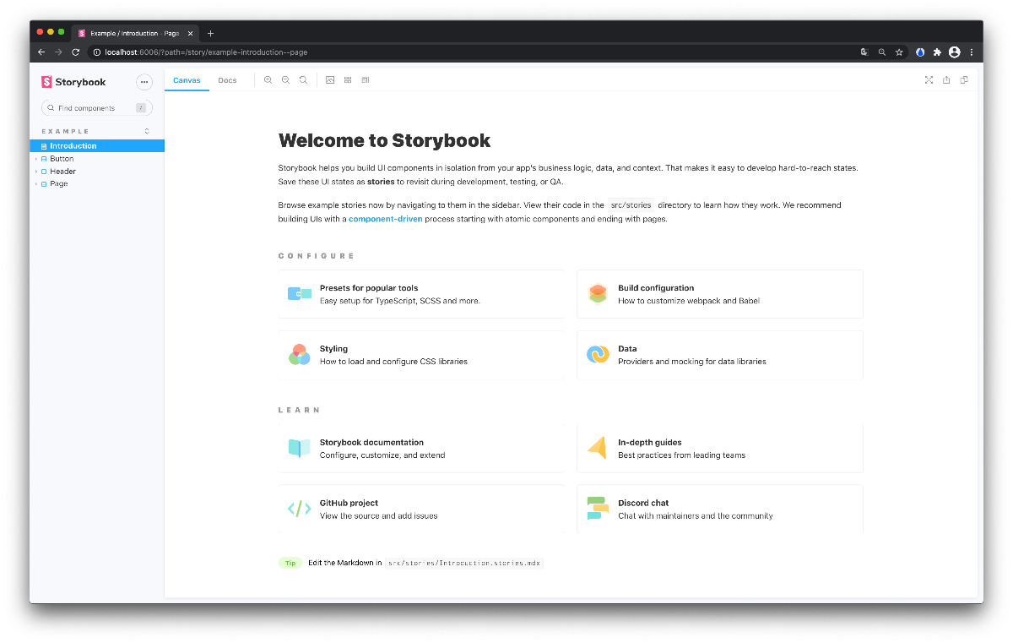Open Presets for popular tools card
The width and height of the screenshot is (1013, 643).
421,294
